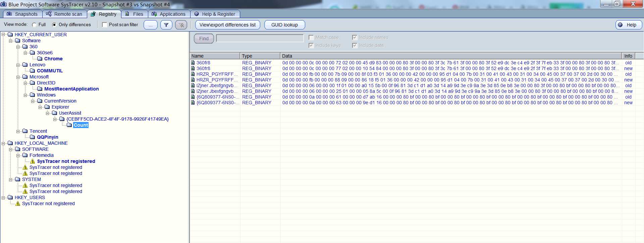
Task: Click the SysTracer camera icon in title bar
Action: click(x=4, y=4)
